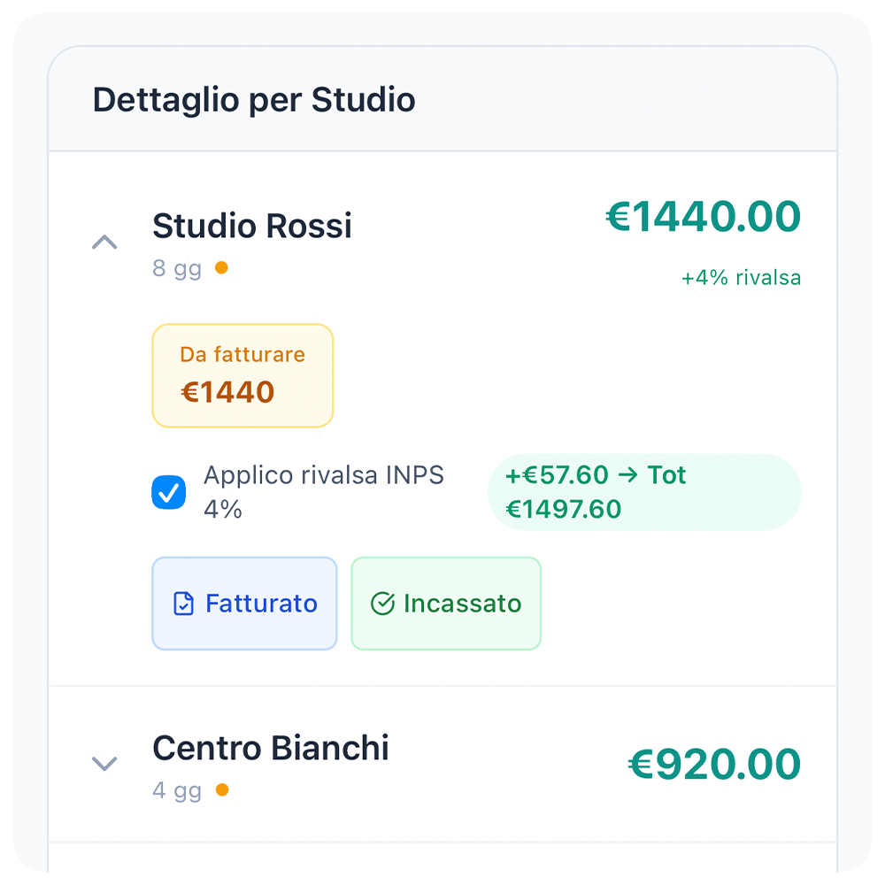This screenshot has width=885, height=885.
Task: Mark Studio Rossi as Fatturato
Action: tap(245, 604)
